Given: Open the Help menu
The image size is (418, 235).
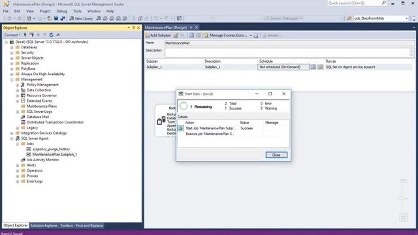Looking at the screenshot, I should point(110,11).
